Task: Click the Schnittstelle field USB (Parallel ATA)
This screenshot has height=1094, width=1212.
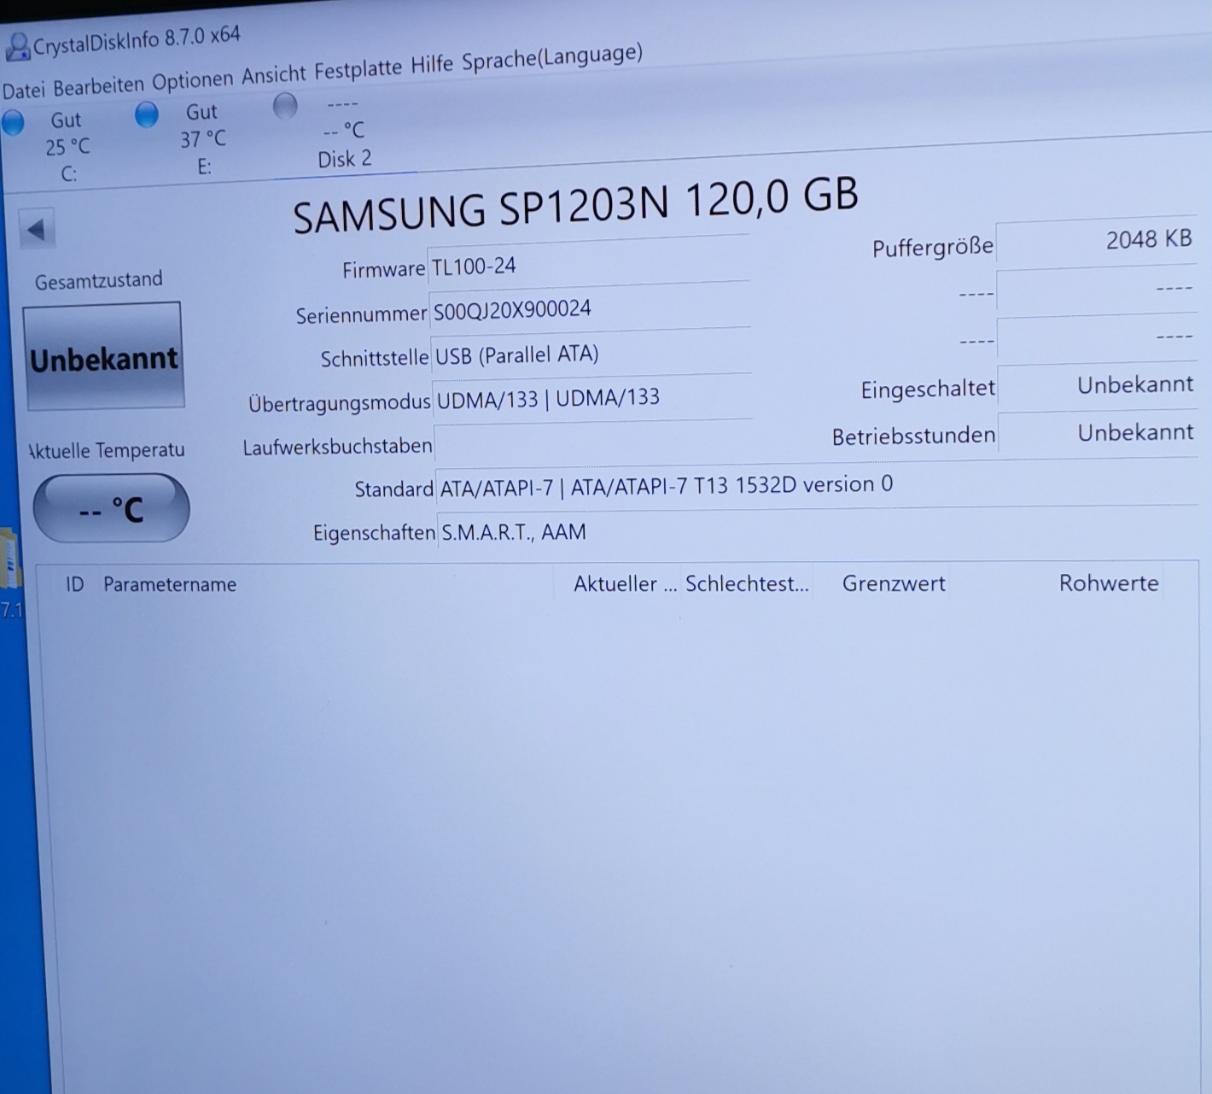Action: [592, 353]
